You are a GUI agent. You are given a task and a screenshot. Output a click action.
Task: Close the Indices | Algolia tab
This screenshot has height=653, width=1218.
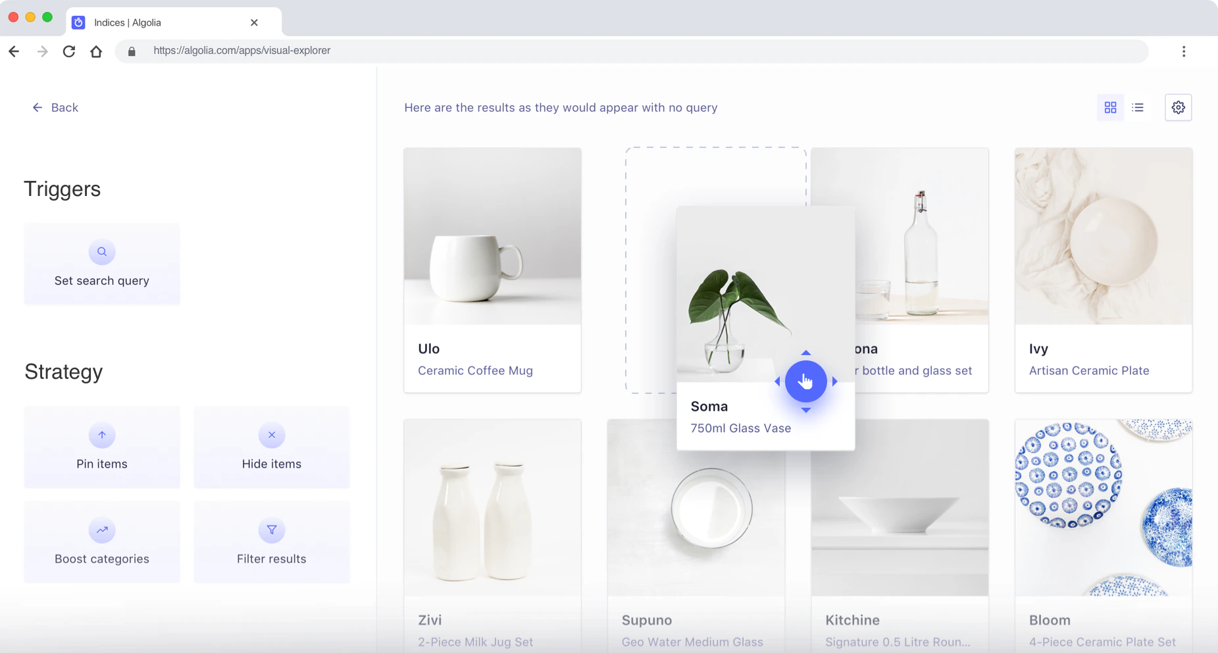coord(254,22)
